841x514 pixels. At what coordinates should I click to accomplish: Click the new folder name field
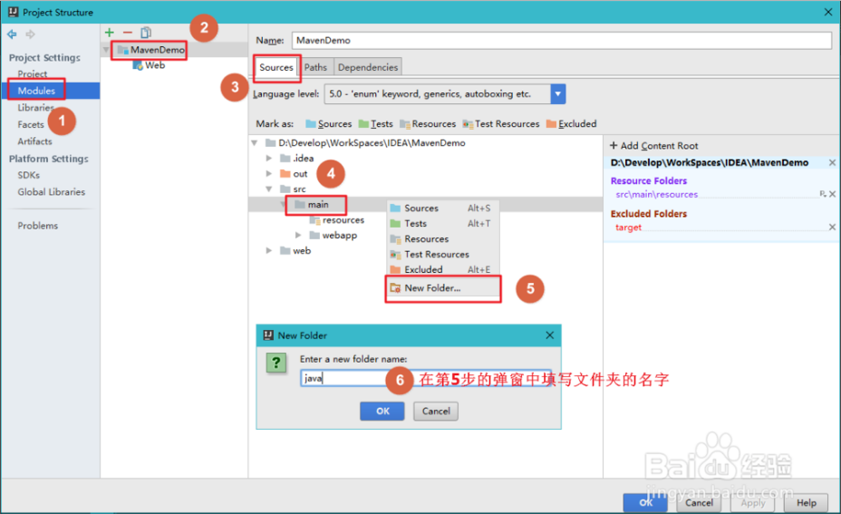click(426, 378)
